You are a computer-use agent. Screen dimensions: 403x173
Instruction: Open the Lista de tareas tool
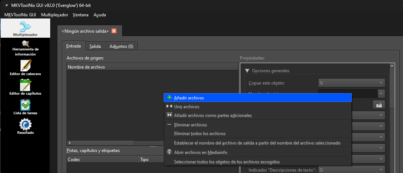(x=25, y=107)
